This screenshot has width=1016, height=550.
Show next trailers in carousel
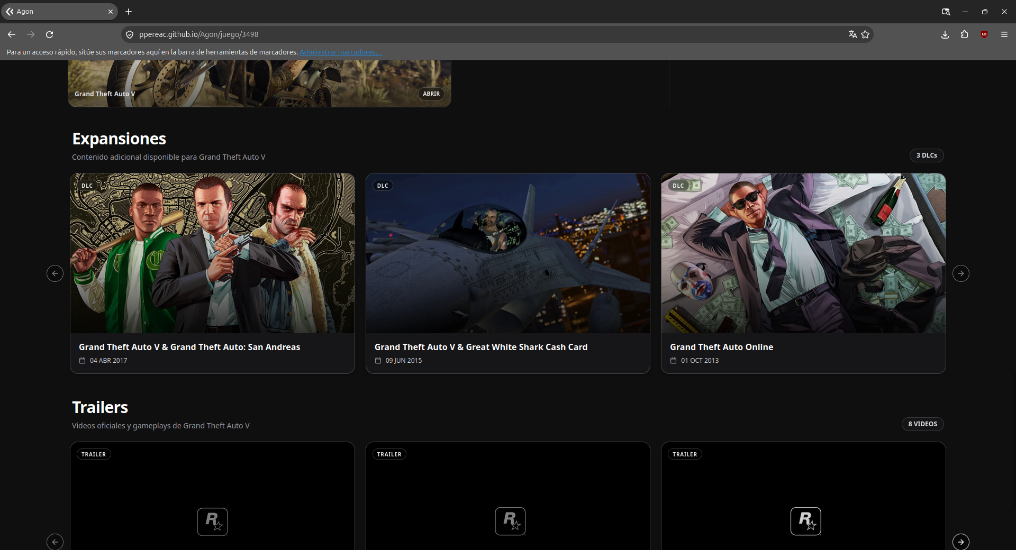pos(961,542)
